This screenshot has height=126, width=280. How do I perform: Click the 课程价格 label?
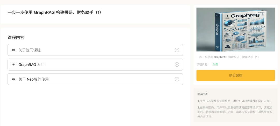point(202,64)
